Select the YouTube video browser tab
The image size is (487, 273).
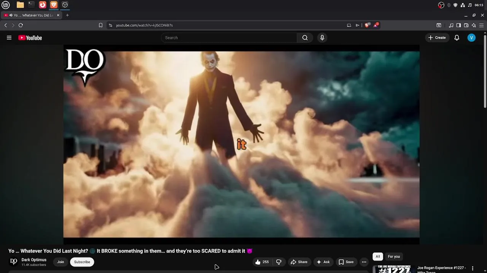pos(31,15)
